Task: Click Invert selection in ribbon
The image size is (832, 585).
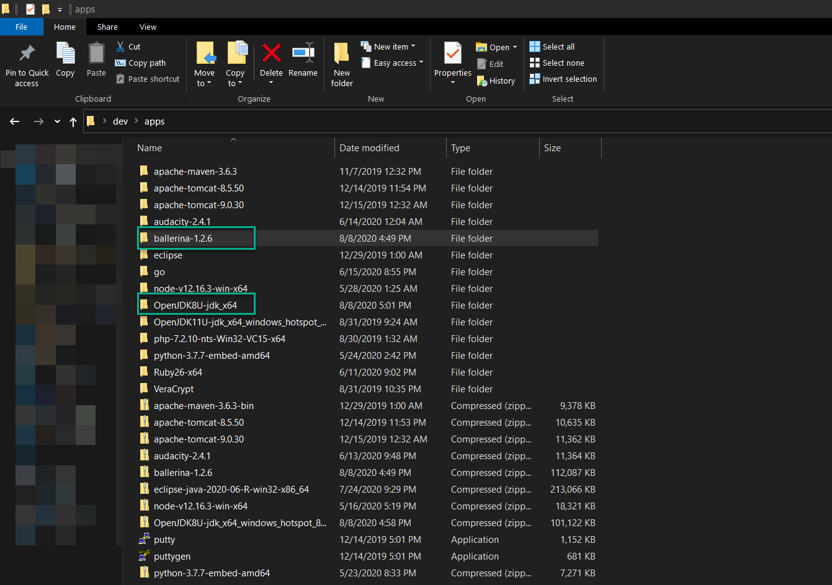Action: pos(563,79)
